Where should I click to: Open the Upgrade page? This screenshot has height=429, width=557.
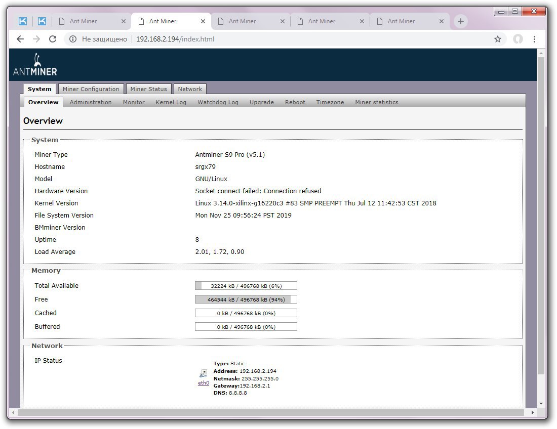coord(261,102)
